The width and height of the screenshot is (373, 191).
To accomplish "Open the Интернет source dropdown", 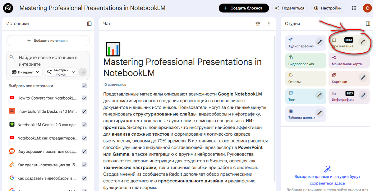I will pyautogui.click(x=26, y=72).
